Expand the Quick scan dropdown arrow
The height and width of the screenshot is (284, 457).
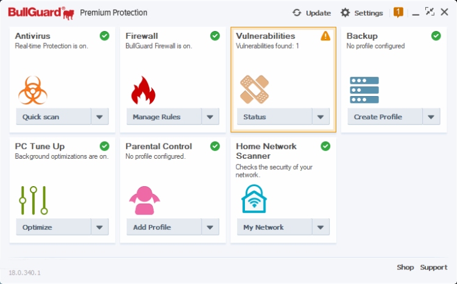click(100, 117)
